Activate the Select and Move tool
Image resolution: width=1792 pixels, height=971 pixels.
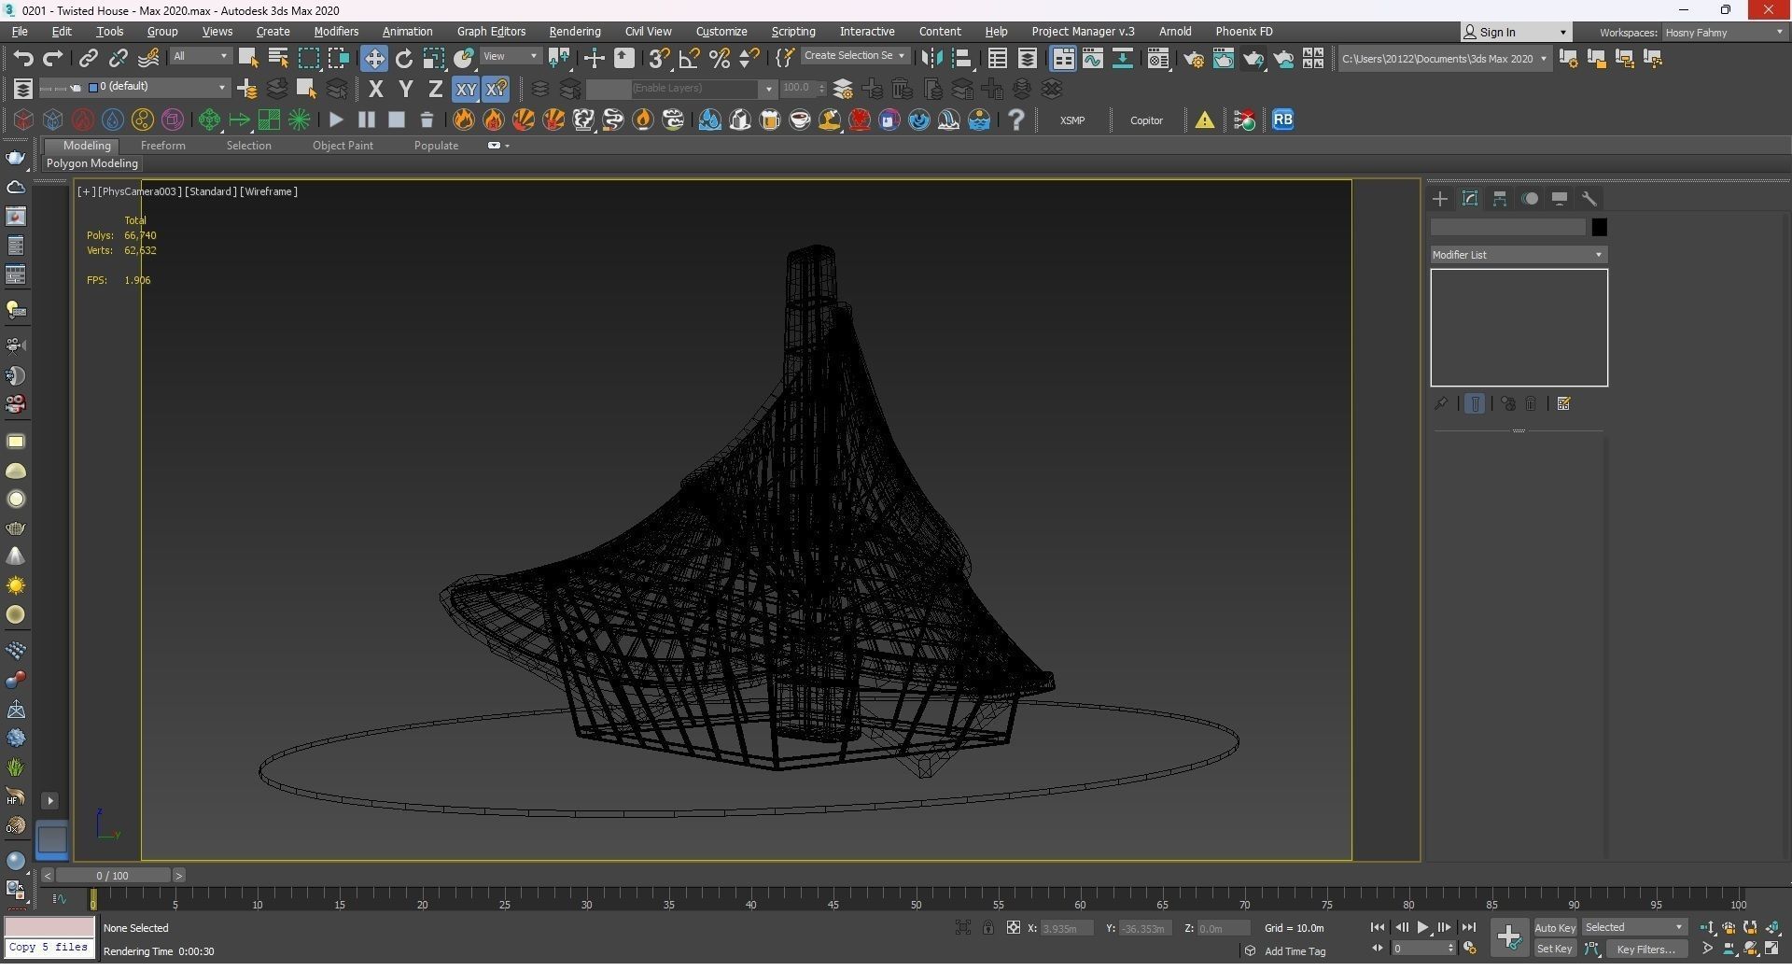tap(373, 58)
